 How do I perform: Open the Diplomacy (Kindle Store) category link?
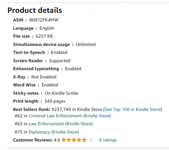pos(54,132)
